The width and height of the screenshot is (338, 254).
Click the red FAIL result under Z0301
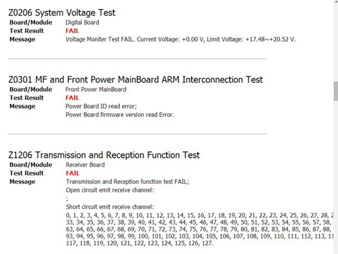tap(72, 98)
